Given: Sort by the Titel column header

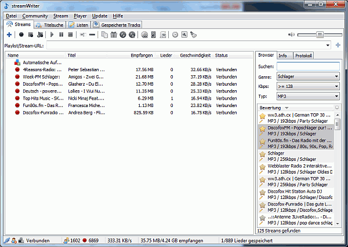Looking at the screenshot, I should 86,56.
